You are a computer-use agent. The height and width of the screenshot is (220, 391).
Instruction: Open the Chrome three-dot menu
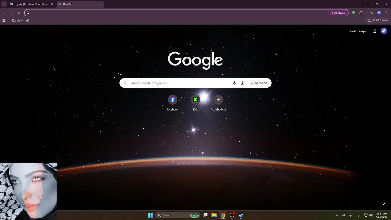[x=386, y=13]
